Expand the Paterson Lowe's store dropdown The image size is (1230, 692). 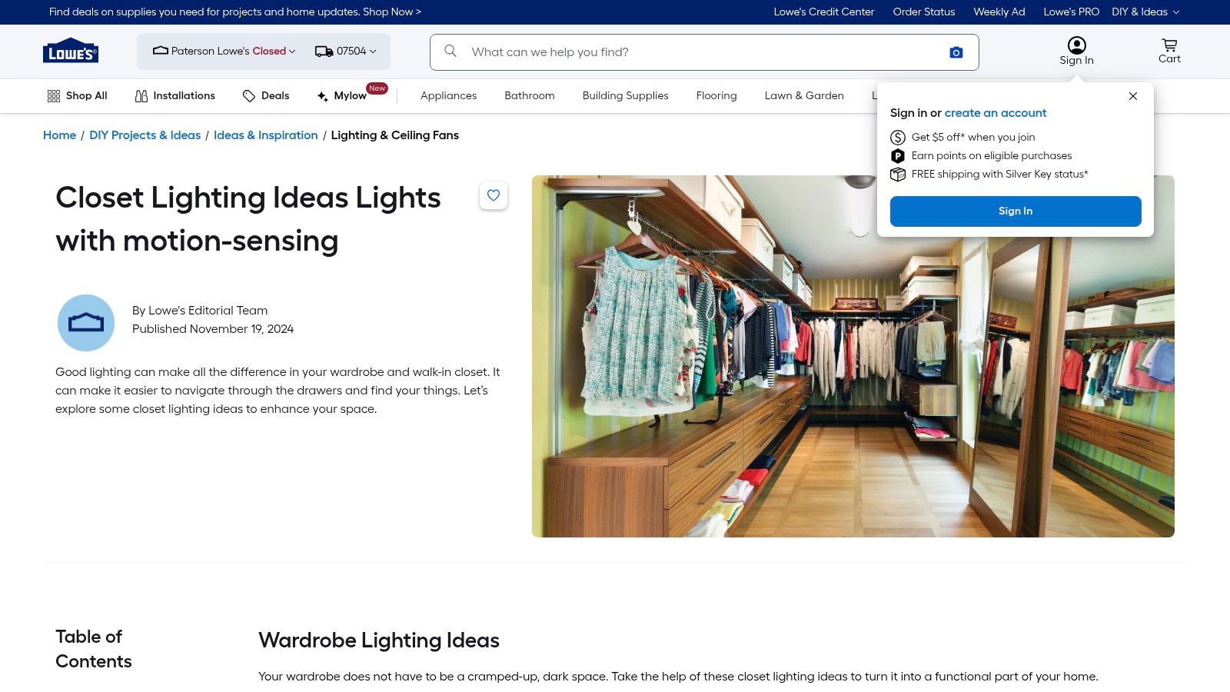coord(293,51)
